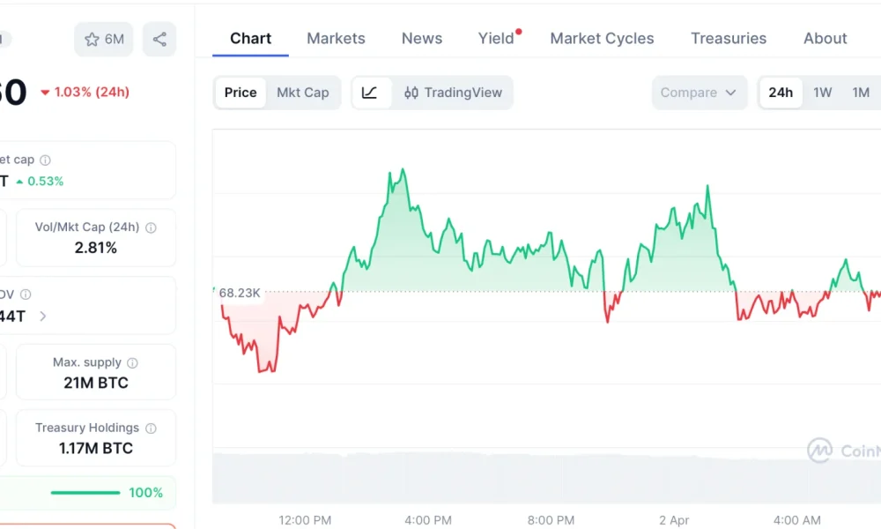The image size is (881, 529).
Task: Select the 24h timeframe button
Action: click(x=780, y=92)
